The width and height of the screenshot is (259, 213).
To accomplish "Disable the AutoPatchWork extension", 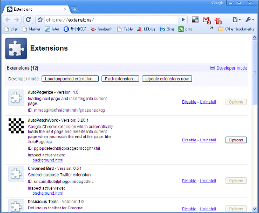I will 189,140.
